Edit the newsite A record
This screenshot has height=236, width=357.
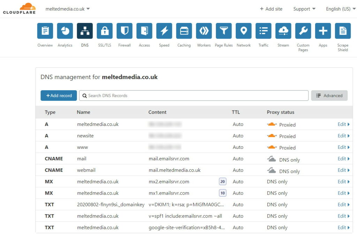point(343,136)
